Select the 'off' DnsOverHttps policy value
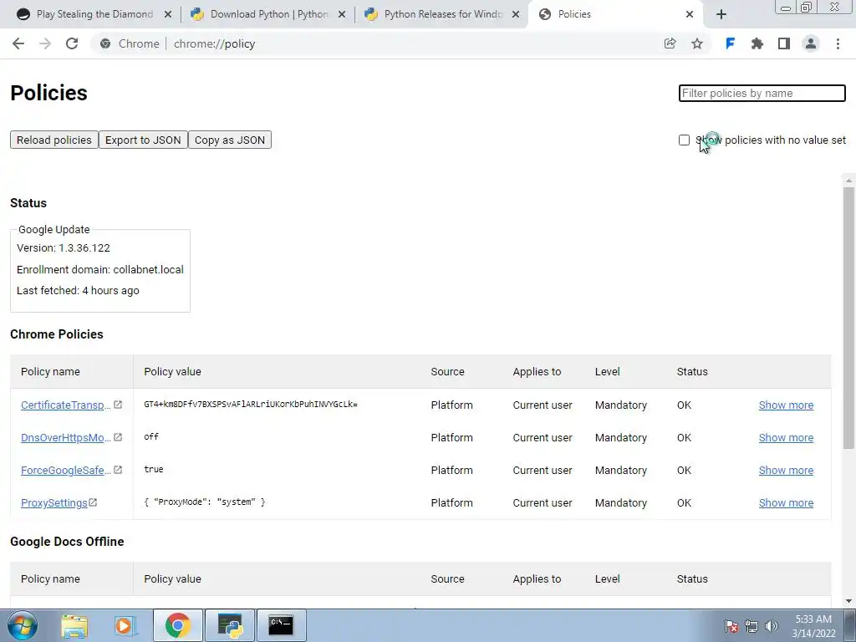The image size is (856, 642). coord(151,436)
